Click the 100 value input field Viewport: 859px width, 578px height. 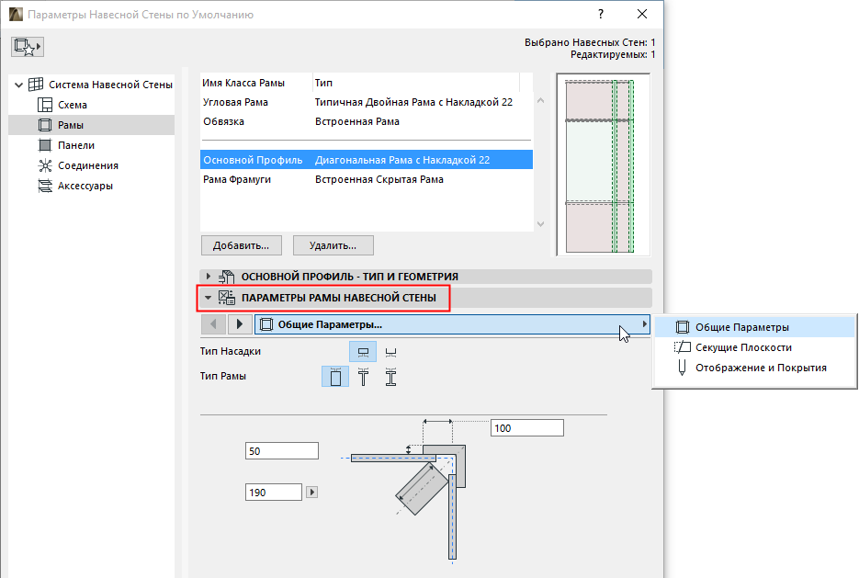click(x=526, y=427)
